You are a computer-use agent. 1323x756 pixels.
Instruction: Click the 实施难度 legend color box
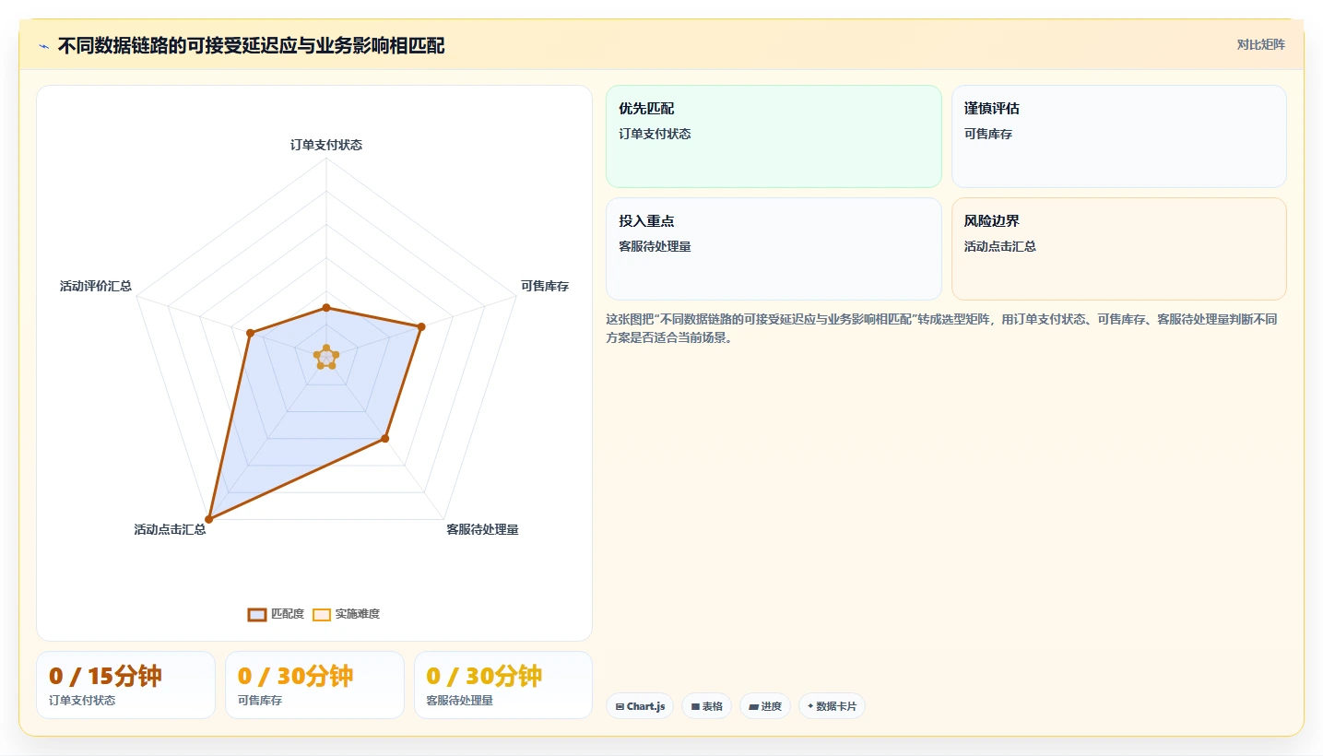pos(322,615)
